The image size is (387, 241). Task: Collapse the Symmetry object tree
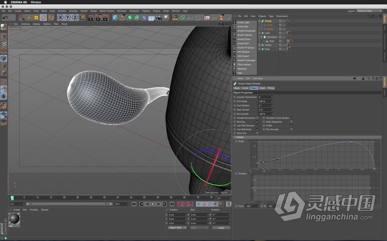tap(262, 37)
